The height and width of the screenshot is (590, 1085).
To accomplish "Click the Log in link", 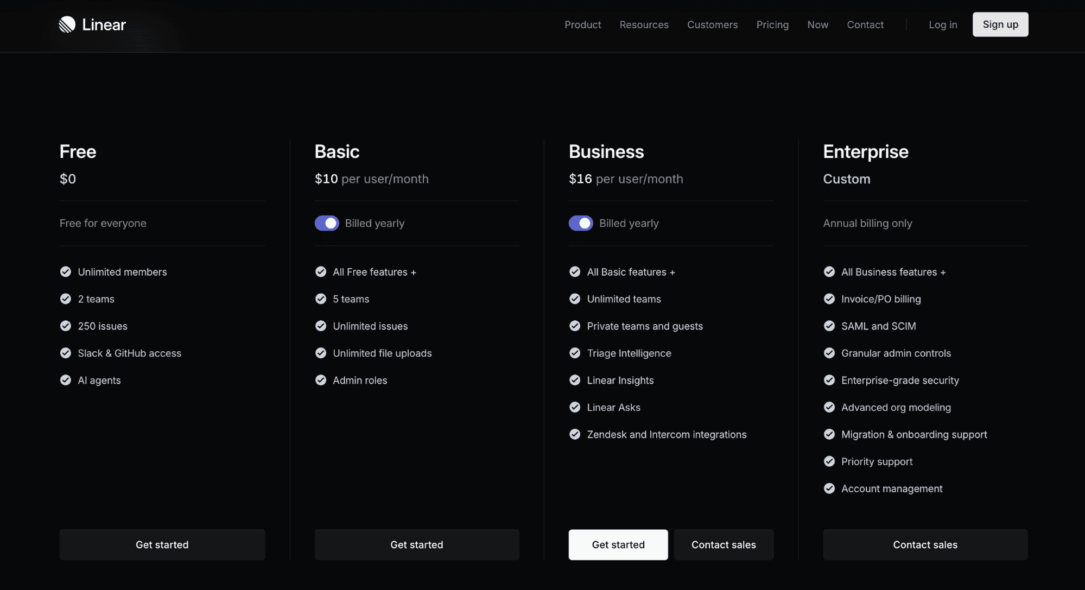I will (943, 24).
